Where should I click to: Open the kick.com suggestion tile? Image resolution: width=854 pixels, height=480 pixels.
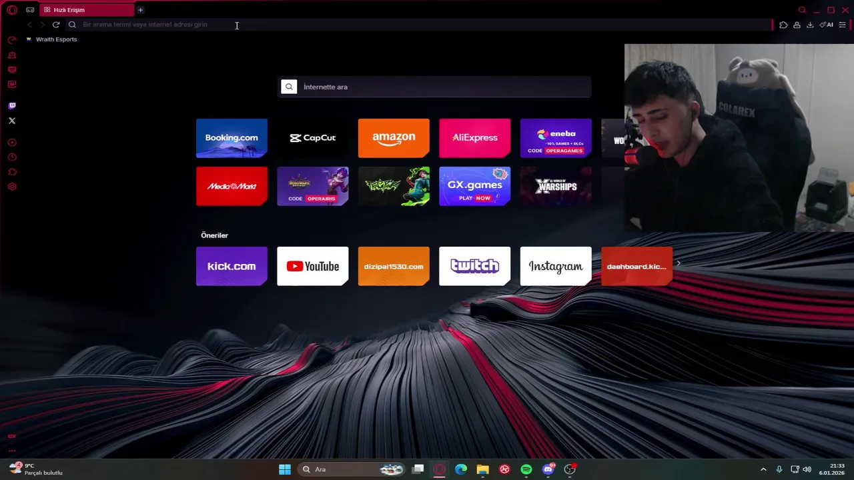[x=232, y=266]
